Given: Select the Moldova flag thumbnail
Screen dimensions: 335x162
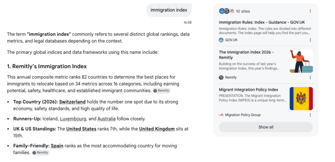Looking at the screenshot, I should (x=301, y=99).
